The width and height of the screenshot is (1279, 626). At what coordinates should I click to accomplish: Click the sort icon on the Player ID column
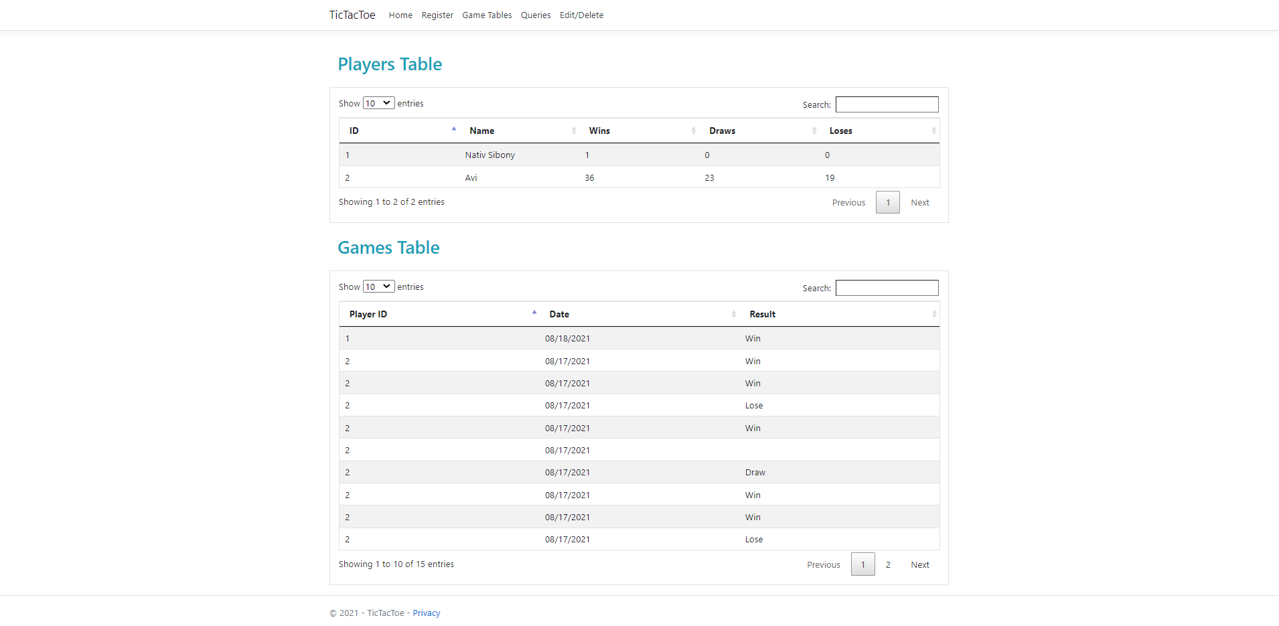pyautogui.click(x=534, y=311)
